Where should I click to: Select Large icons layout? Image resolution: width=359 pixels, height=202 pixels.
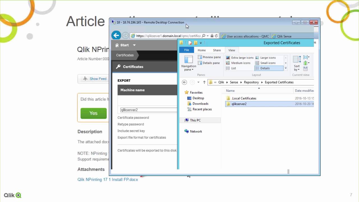[265, 58]
